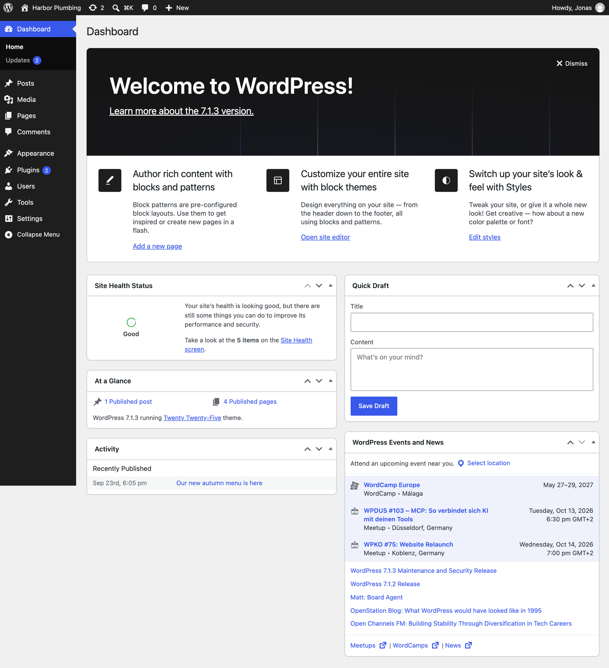Open the comments bubble in admin bar
The height and width of the screenshot is (668, 609).
coord(145,8)
